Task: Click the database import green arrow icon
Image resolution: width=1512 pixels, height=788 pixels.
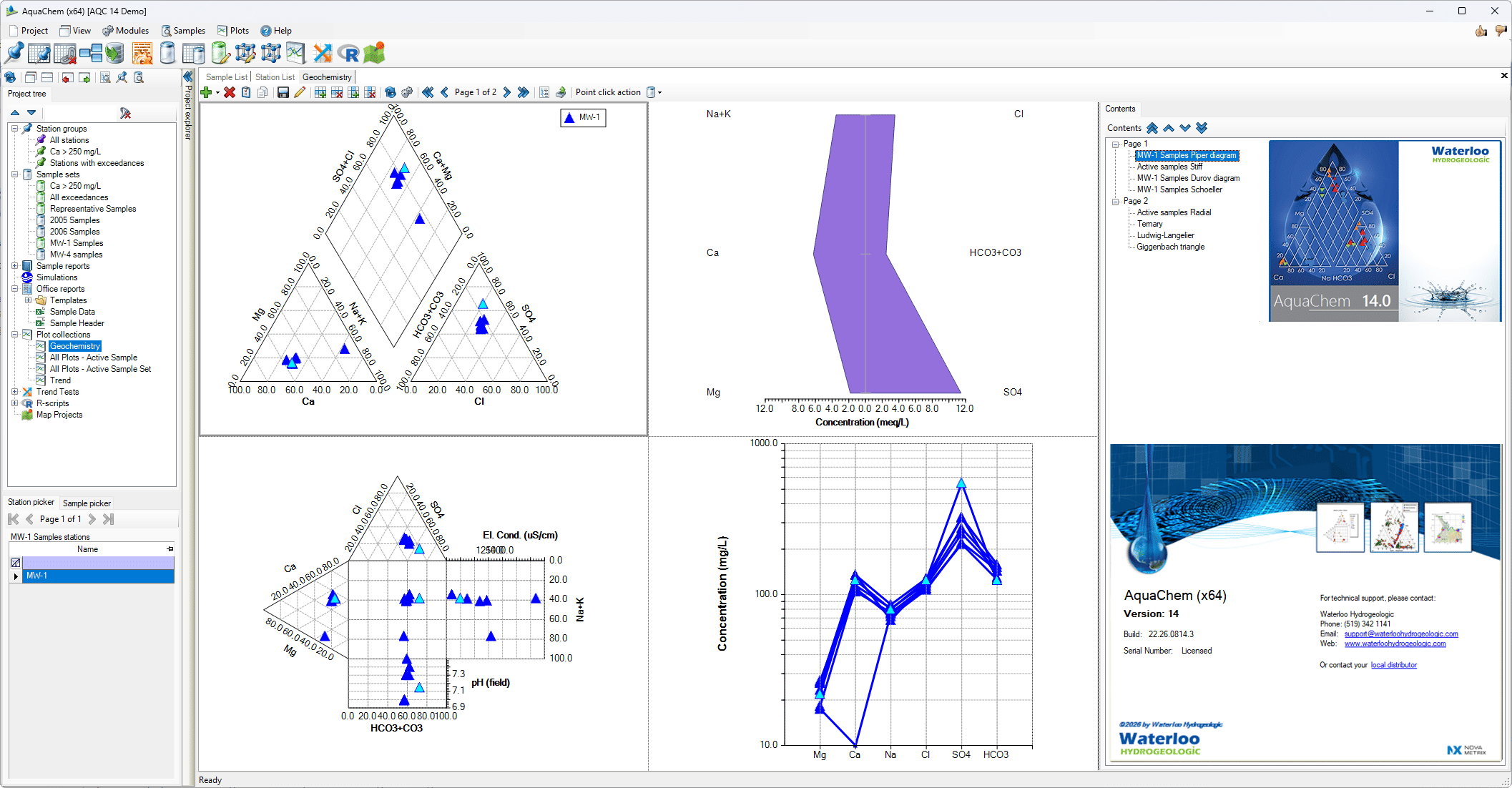Action: [114, 53]
